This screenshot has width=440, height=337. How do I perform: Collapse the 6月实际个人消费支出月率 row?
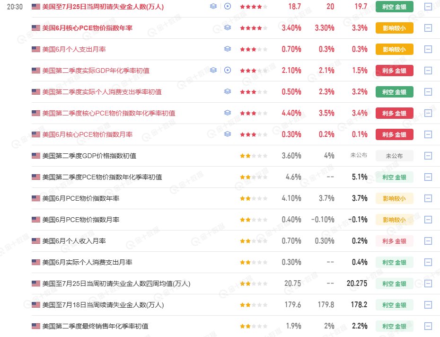(428, 262)
